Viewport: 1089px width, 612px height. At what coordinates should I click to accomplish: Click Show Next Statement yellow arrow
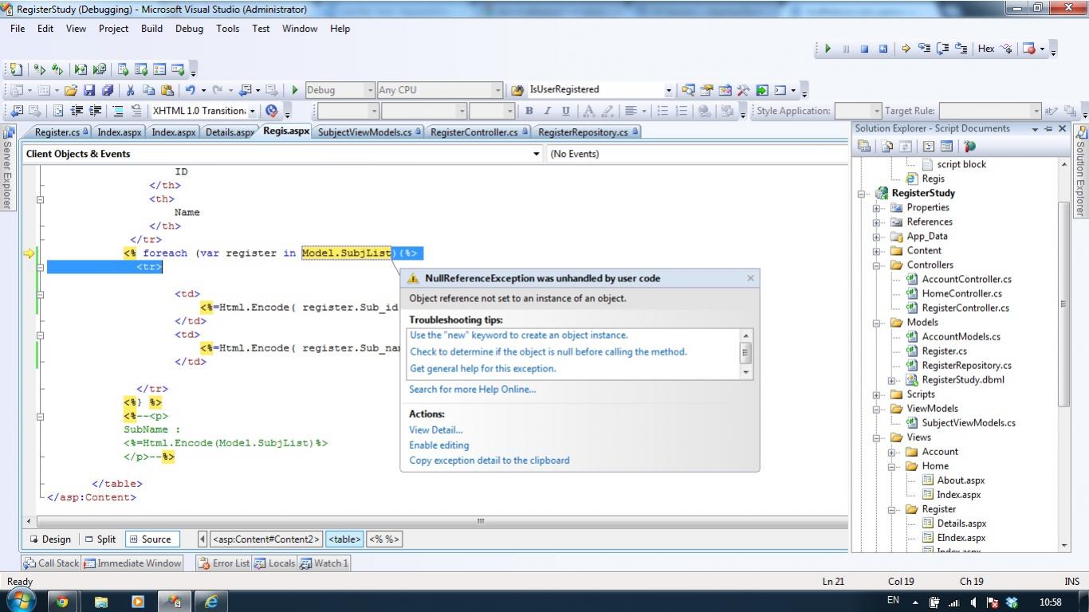pyautogui.click(x=906, y=49)
